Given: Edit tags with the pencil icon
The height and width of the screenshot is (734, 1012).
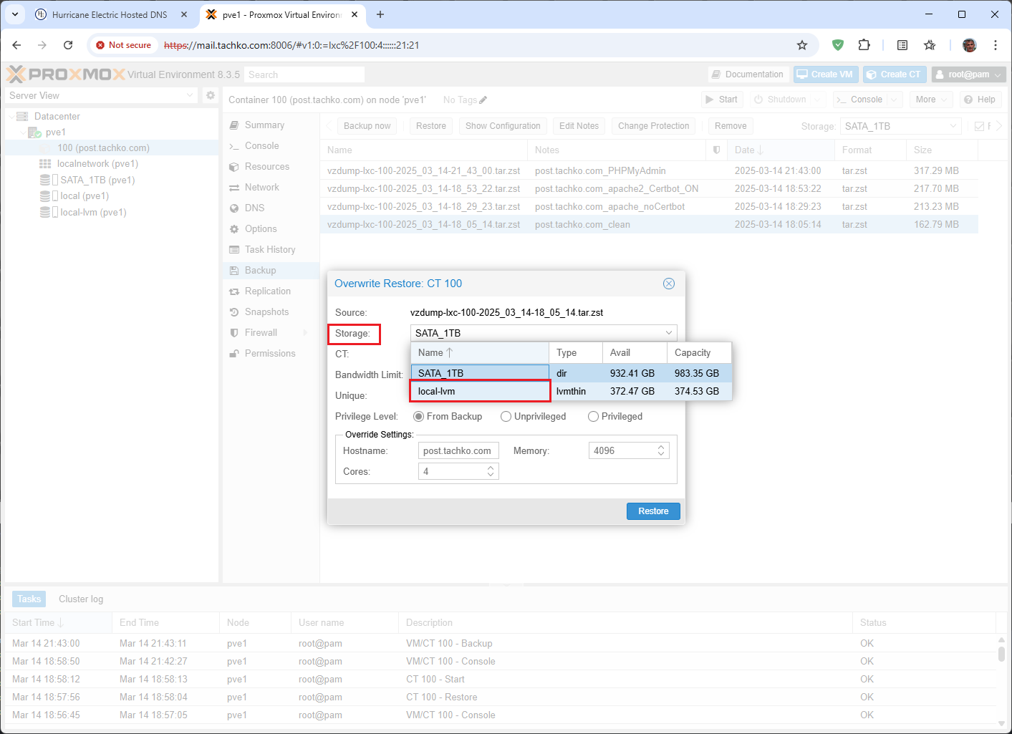Looking at the screenshot, I should 483,100.
